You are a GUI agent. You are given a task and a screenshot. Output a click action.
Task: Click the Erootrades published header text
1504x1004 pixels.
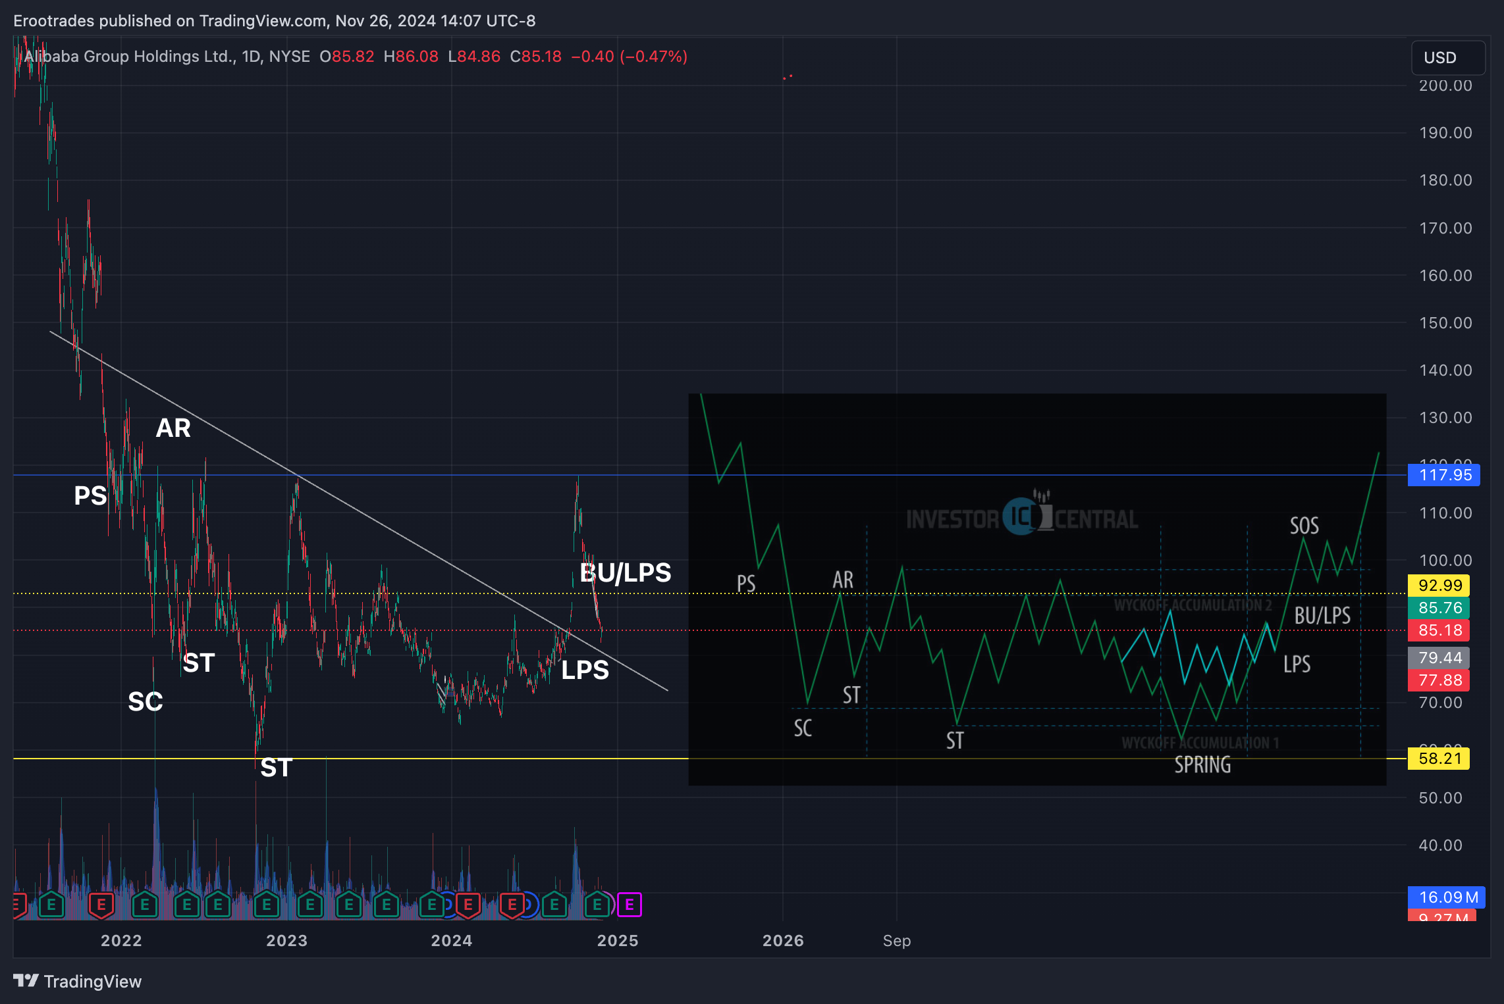(x=275, y=21)
